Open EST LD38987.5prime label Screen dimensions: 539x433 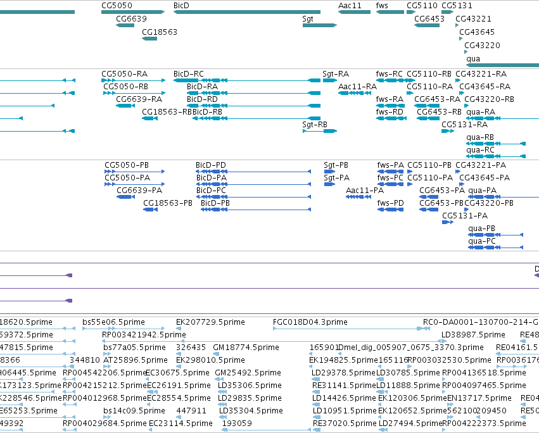pos(473,335)
